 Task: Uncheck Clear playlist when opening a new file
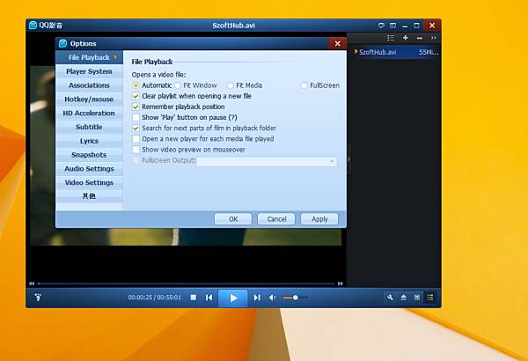click(136, 96)
